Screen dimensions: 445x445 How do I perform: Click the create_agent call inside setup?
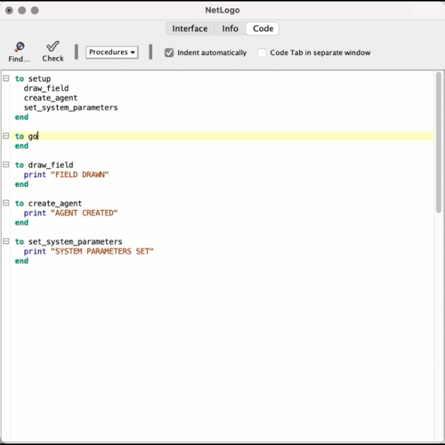50,98
